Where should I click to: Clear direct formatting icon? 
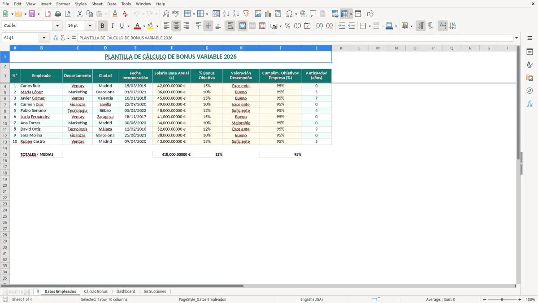pos(125,14)
